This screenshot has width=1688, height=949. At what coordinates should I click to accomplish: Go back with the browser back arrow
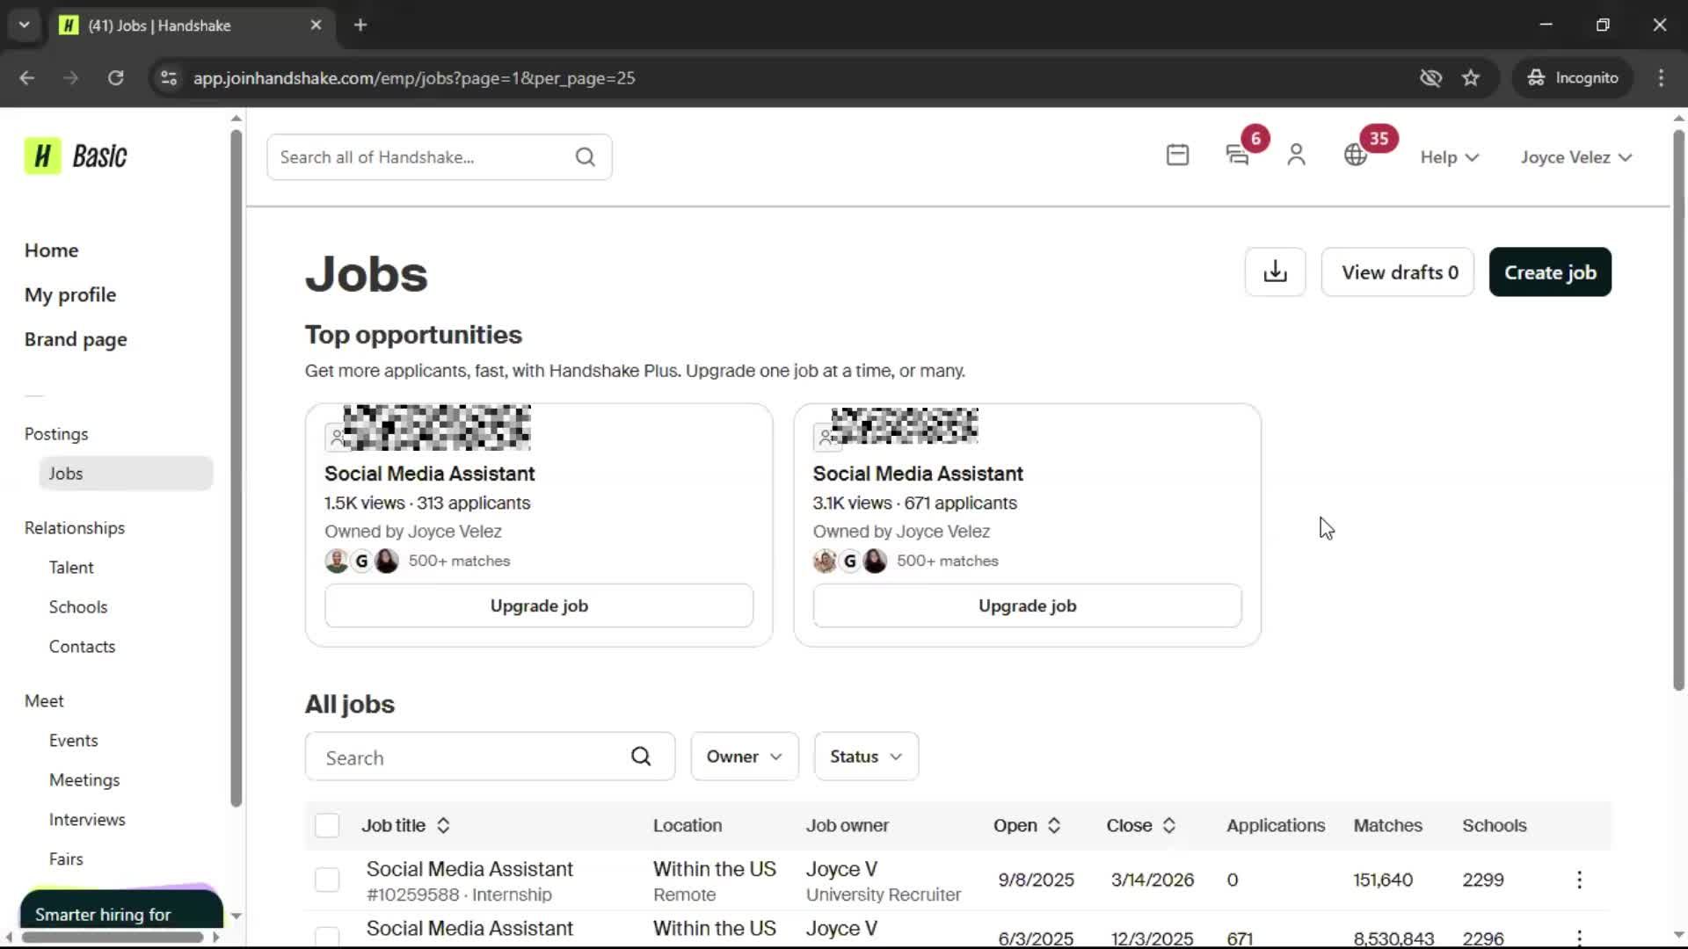[27, 77]
